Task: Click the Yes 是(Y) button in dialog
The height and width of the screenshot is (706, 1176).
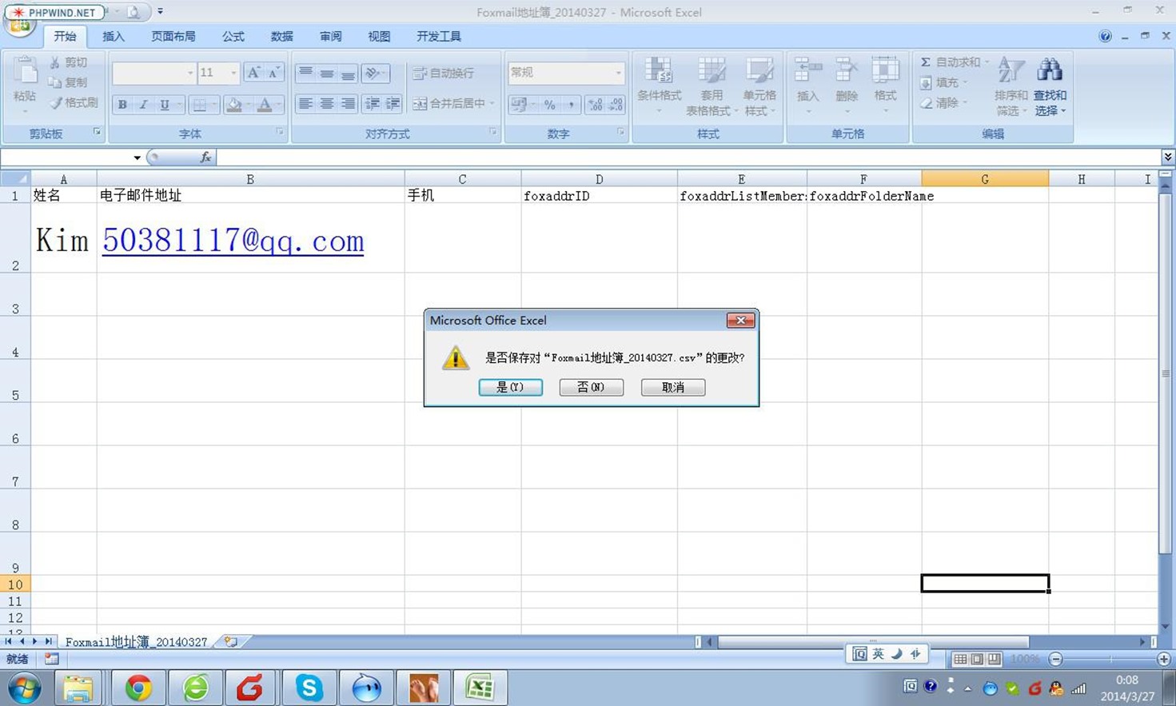Action: [x=510, y=387]
